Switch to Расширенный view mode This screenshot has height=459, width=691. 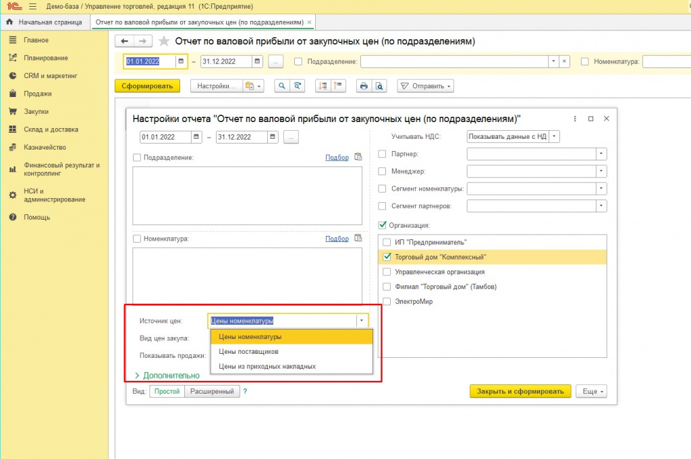point(212,391)
